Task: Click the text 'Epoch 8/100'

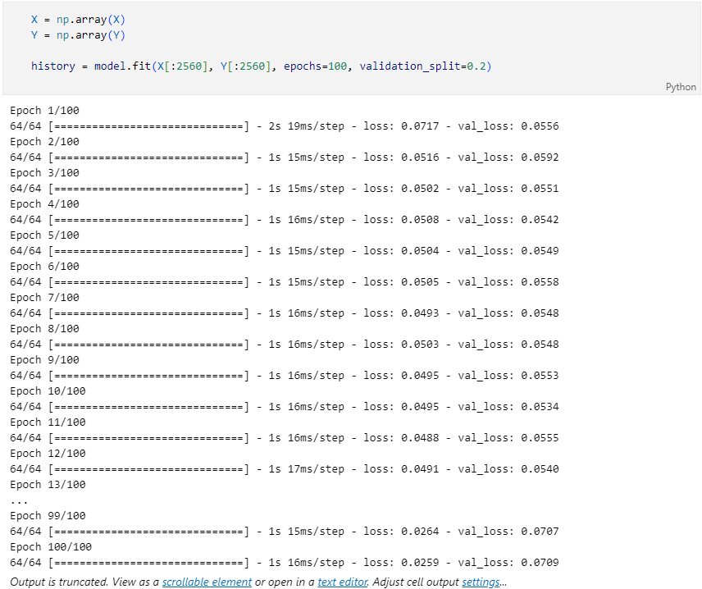Action: pos(45,329)
